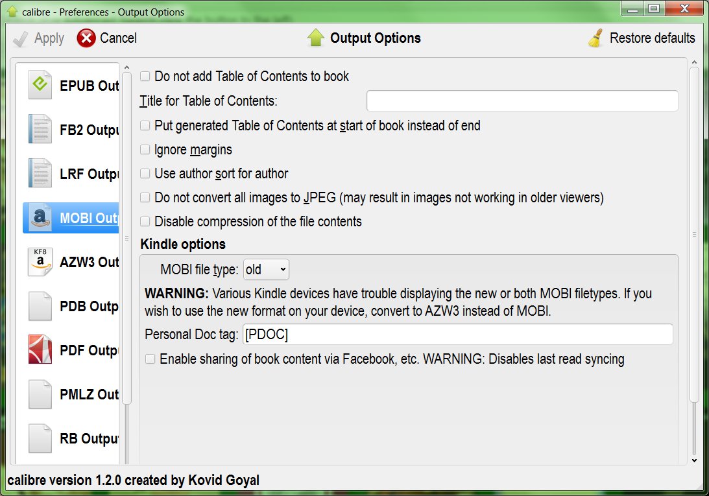The height and width of the screenshot is (496, 709).
Task: Click the 'Output Options' header title
Action: (x=376, y=38)
